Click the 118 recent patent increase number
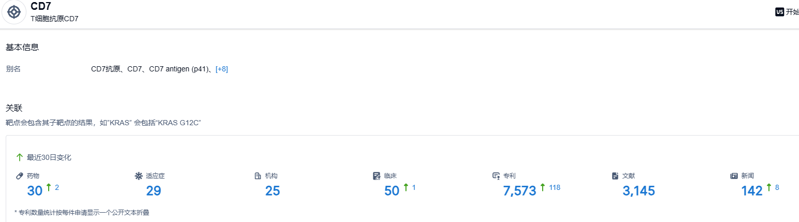The height and width of the screenshot is (222, 799). [555, 187]
